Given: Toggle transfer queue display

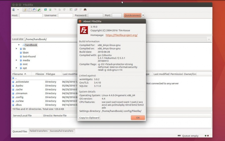Looking at the screenshot, I should tap(39, 10).
